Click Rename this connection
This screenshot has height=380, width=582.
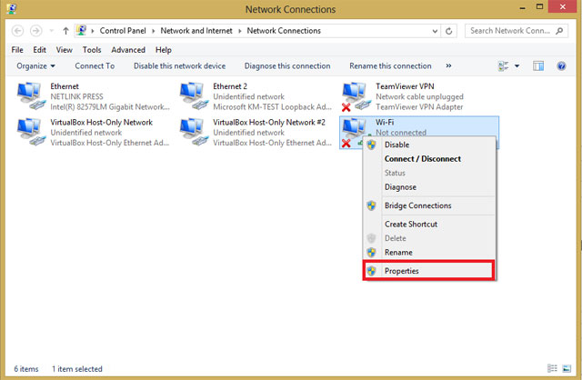pos(390,66)
